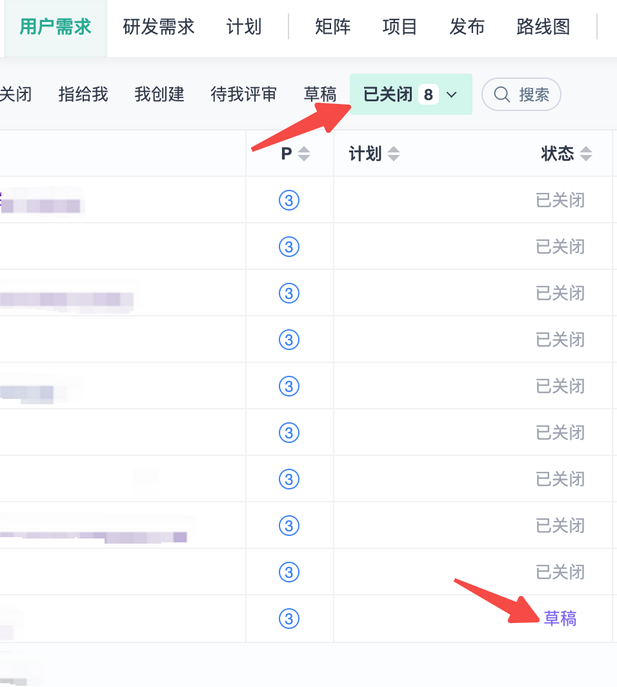617x687 pixels.
Task: Open the 路线图 tab
Action: click(543, 27)
